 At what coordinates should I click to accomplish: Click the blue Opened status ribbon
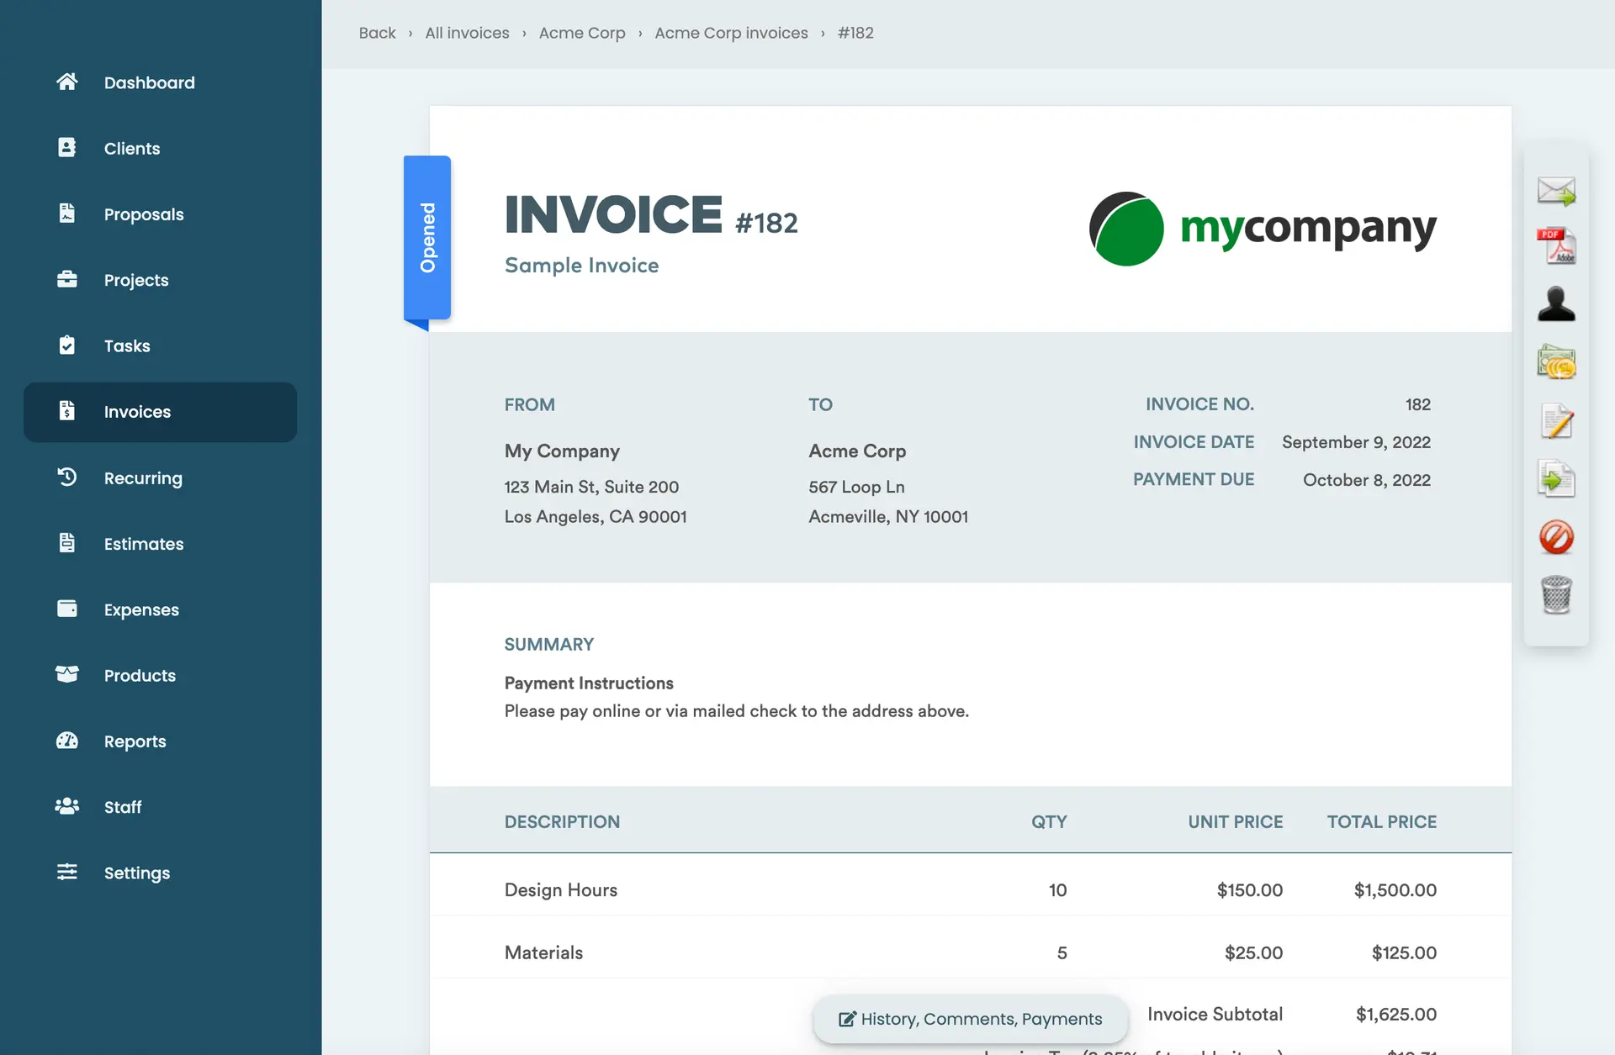tap(427, 238)
